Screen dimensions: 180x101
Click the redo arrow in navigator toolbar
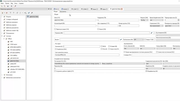tap(14, 13)
